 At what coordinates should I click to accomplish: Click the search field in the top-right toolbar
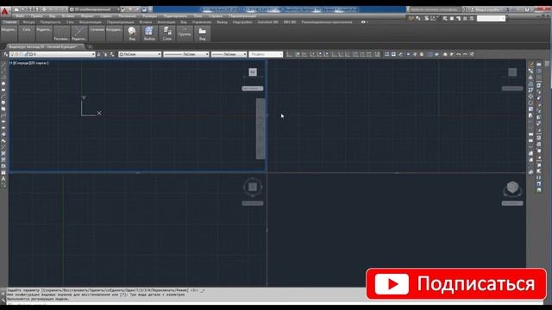(x=491, y=18)
